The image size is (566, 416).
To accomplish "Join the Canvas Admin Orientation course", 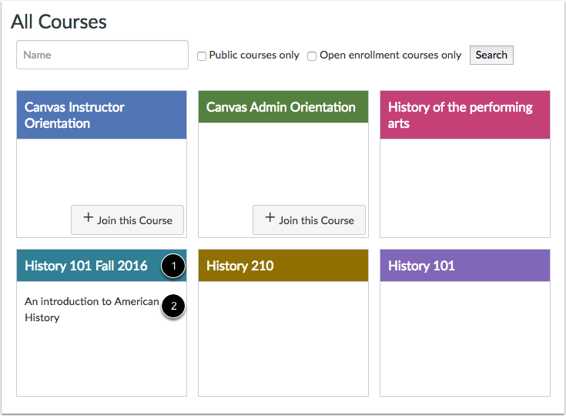I will click(x=310, y=220).
